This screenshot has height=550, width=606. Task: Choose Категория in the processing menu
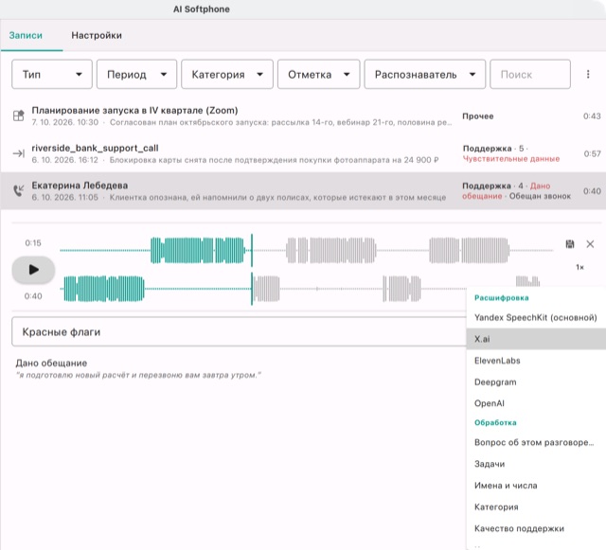click(536, 506)
